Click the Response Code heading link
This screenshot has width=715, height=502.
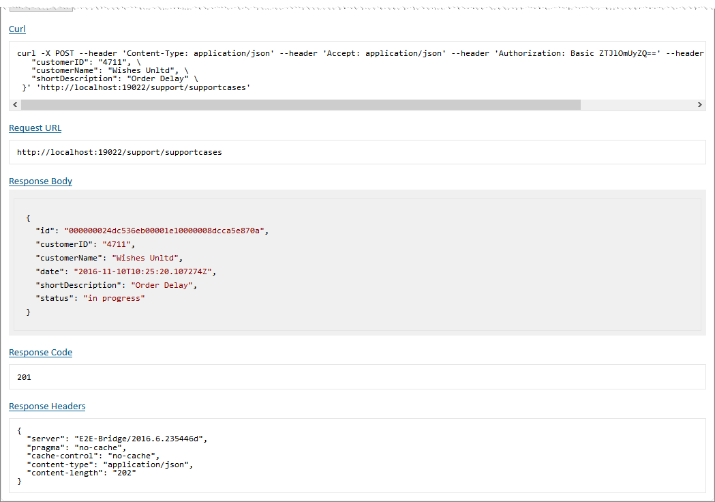click(40, 353)
